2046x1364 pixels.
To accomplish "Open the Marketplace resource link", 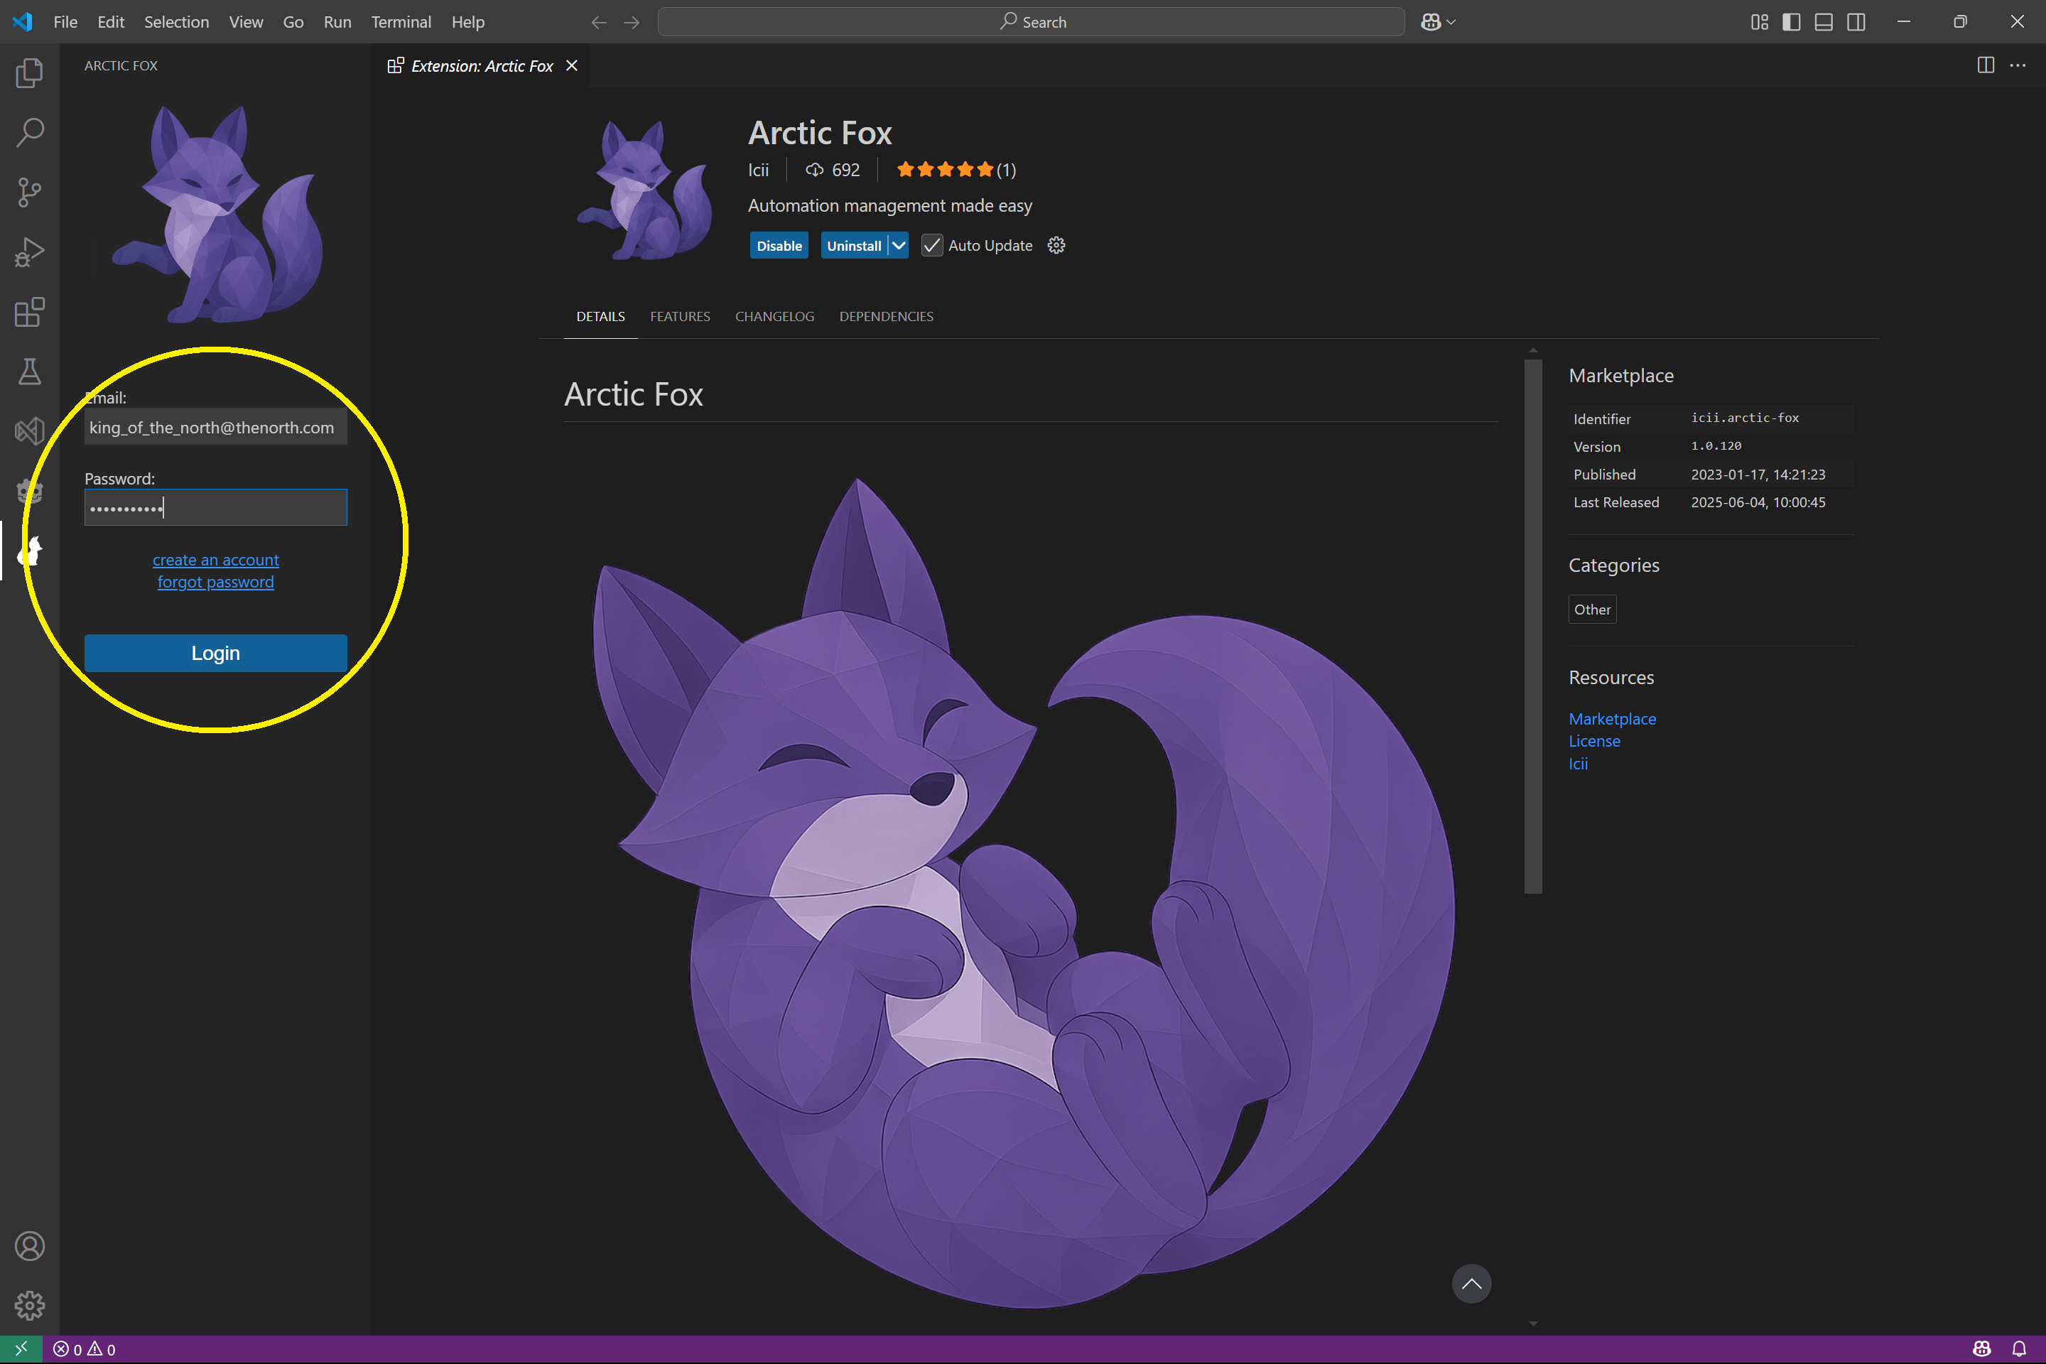I will tap(1612, 718).
